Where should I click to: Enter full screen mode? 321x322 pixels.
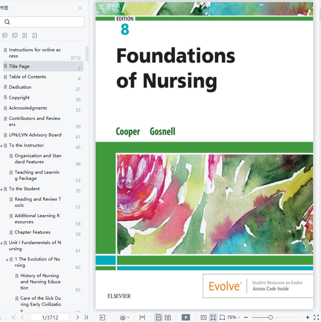tap(316, 317)
